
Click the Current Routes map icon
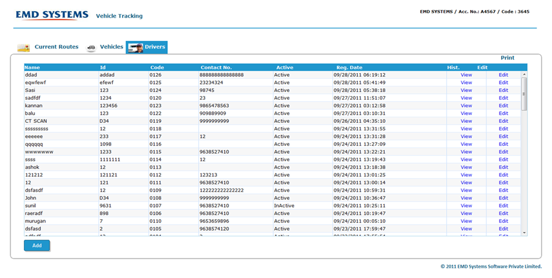(23, 48)
